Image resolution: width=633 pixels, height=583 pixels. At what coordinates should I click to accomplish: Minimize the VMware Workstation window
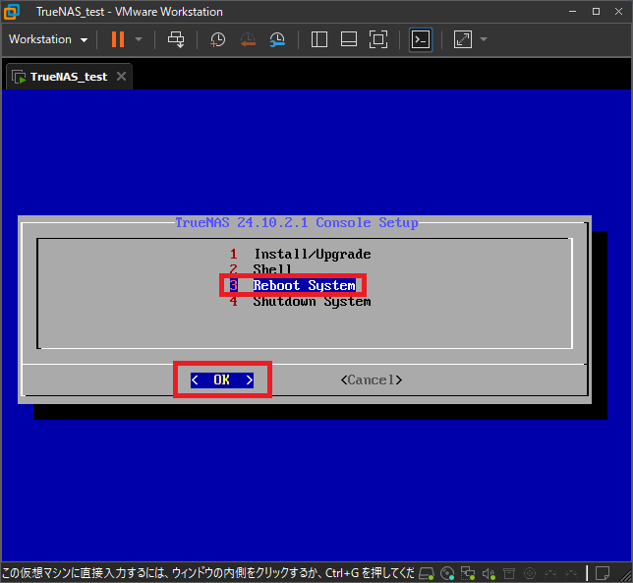572,11
